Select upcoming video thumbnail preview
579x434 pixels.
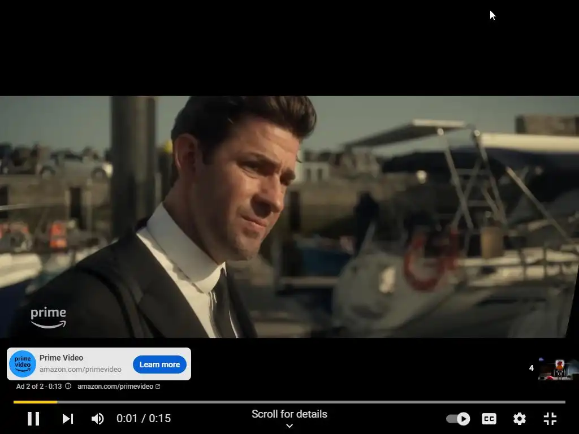point(558,368)
